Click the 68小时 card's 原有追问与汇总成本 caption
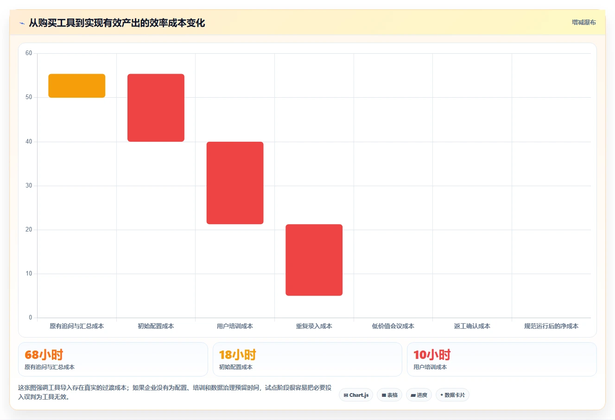Screen dimensions: 615x420 pos(50,367)
